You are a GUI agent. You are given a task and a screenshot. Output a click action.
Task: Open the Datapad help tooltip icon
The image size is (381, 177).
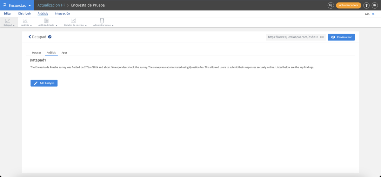50,37
